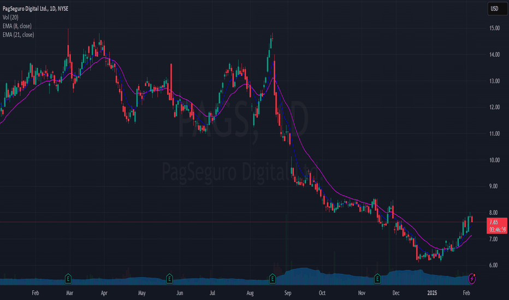
Task: Select the EMA (8, close) indicator legend
Action: point(17,26)
